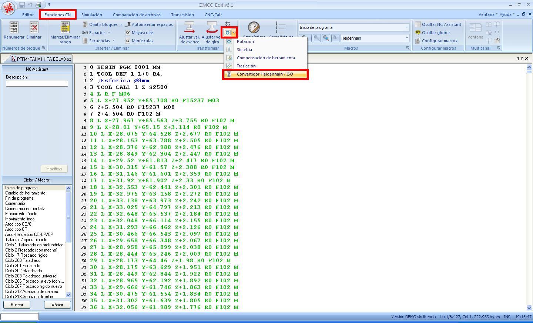Open the Ventana menu
Viewport: 533px width, 323px height.
(x=487, y=14)
